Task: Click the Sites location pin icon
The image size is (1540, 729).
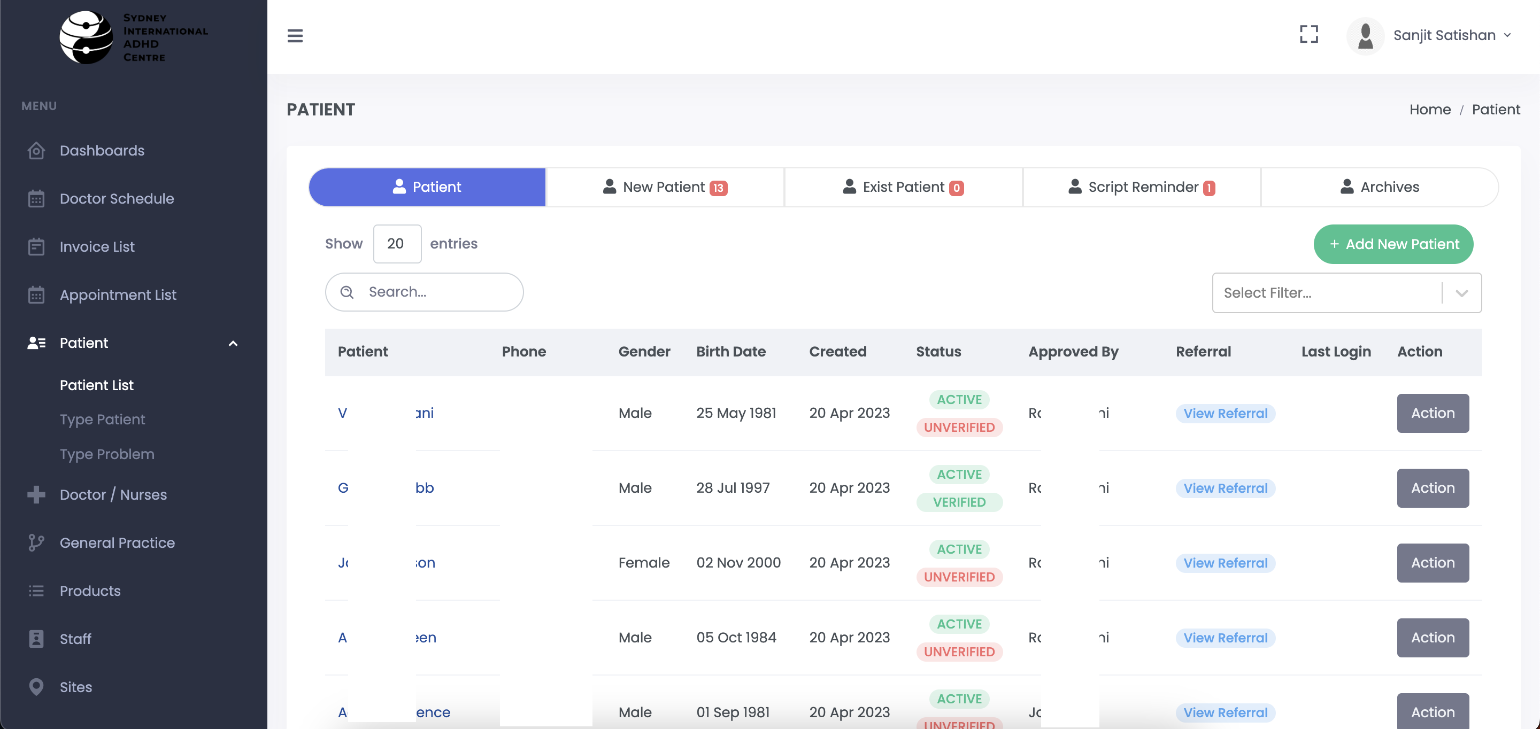Action: tap(36, 687)
